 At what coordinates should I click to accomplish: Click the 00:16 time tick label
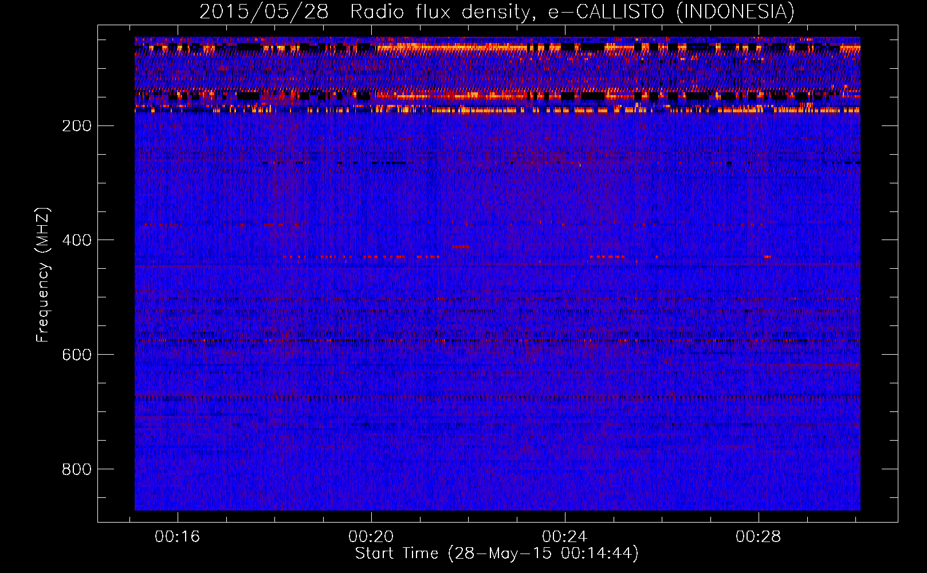click(178, 536)
